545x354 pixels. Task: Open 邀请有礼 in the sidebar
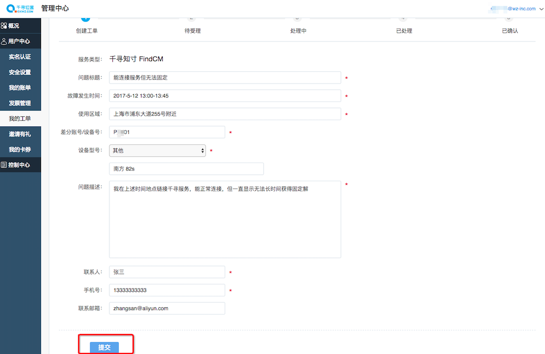pos(20,134)
